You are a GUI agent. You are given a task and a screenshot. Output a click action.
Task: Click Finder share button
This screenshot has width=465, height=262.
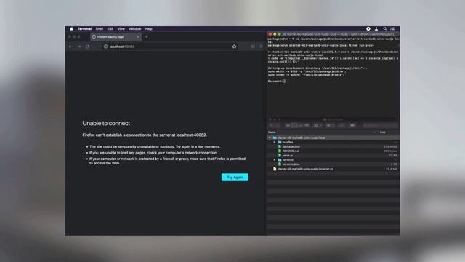tap(341, 125)
